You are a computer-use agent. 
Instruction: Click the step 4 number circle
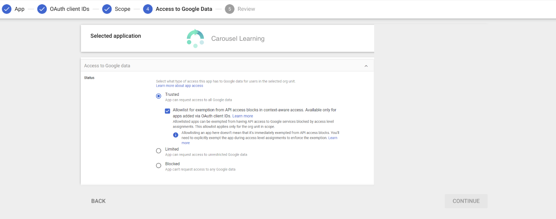148,9
